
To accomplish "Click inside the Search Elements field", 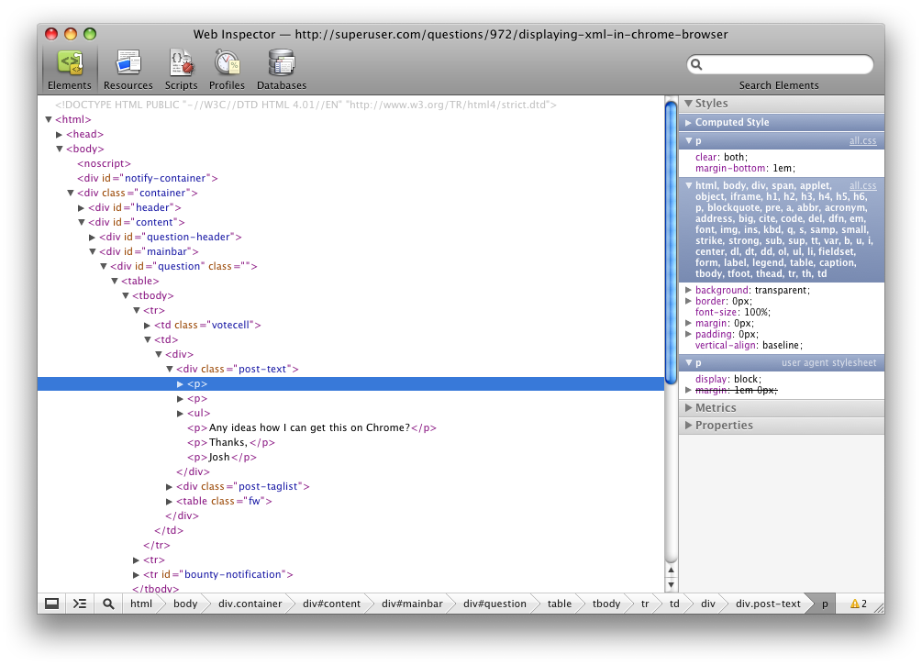I will (x=780, y=64).
